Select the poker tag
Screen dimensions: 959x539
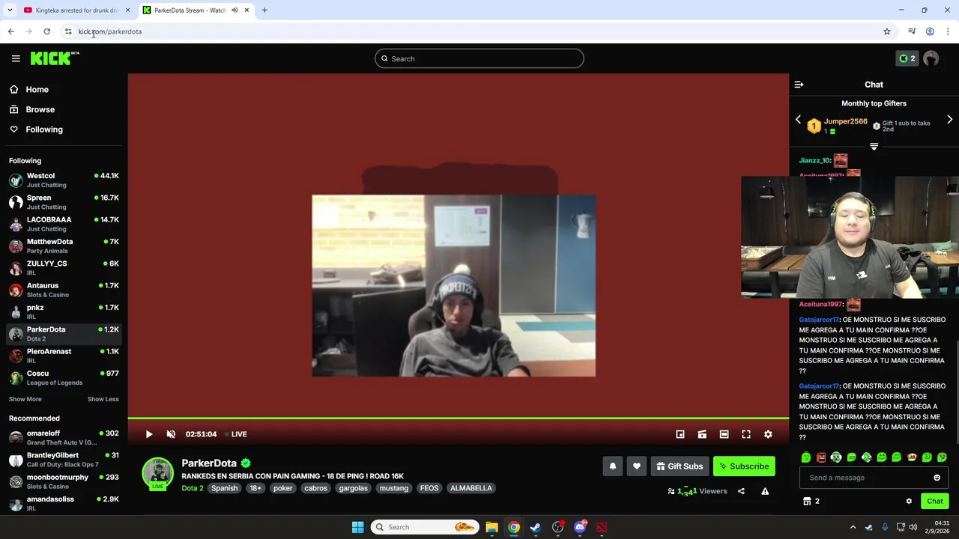pos(282,488)
